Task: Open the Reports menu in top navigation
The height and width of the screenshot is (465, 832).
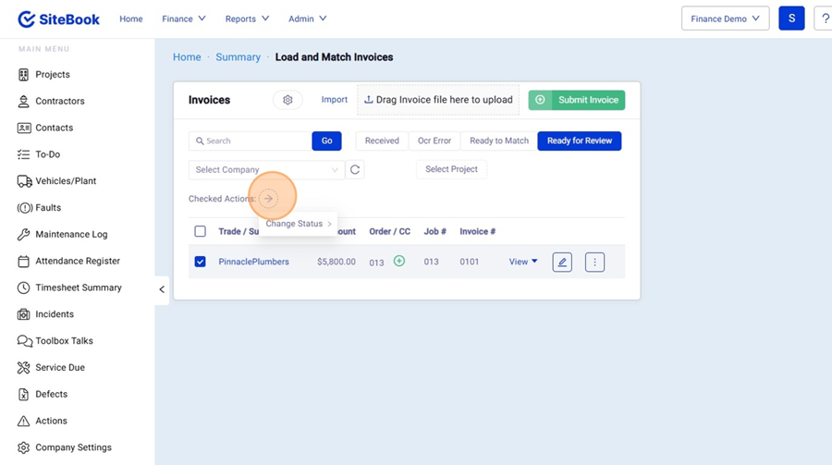Action: pos(247,18)
